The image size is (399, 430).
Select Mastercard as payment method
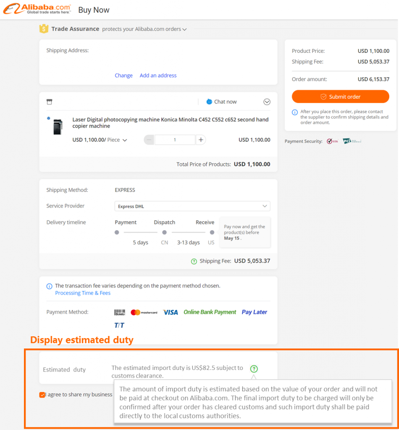click(144, 312)
